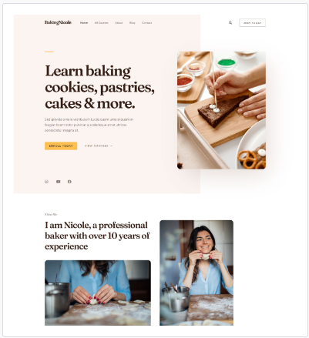309x338 pixels.
Task: Select the Home nav item
Action: tap(84, 23)
